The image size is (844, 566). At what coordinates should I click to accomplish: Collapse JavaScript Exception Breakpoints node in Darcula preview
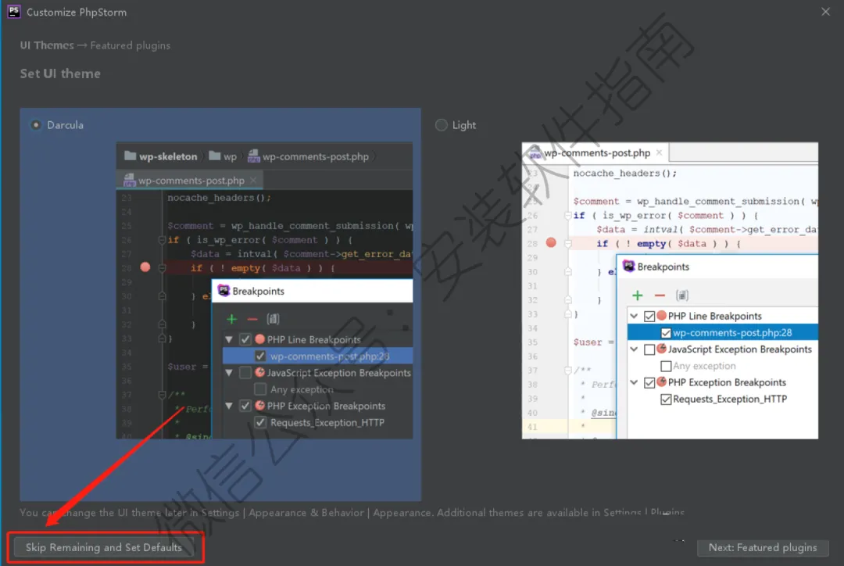[x=229, y=373]
